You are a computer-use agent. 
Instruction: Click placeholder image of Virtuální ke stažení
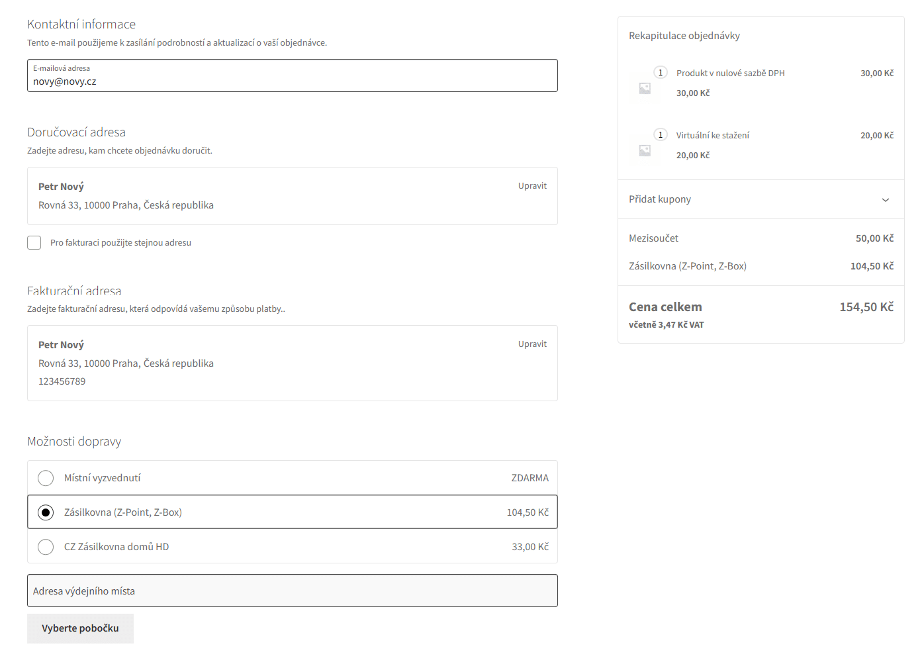(x=645, y=150)
